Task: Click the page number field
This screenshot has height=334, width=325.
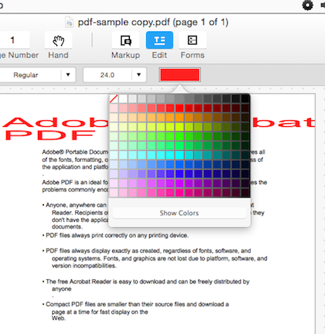Action: click(13, 40)
